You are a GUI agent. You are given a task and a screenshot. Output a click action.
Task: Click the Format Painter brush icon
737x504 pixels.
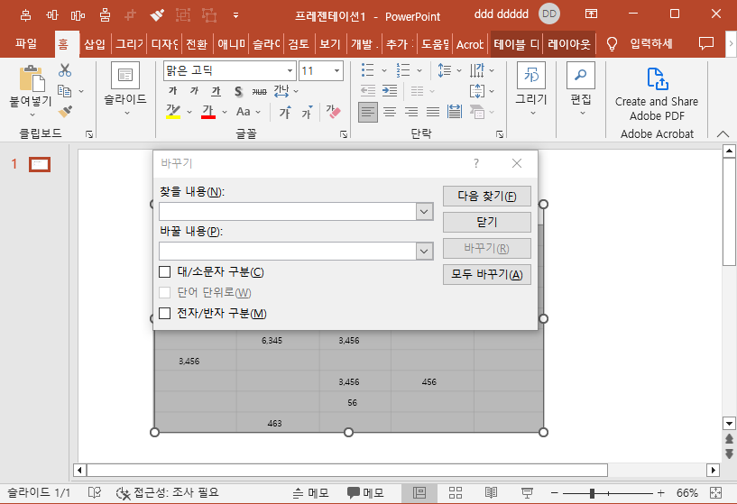tap(65, 112)
